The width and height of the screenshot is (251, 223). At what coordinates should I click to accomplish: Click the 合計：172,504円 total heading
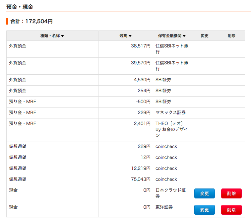[x=31, y=21]
